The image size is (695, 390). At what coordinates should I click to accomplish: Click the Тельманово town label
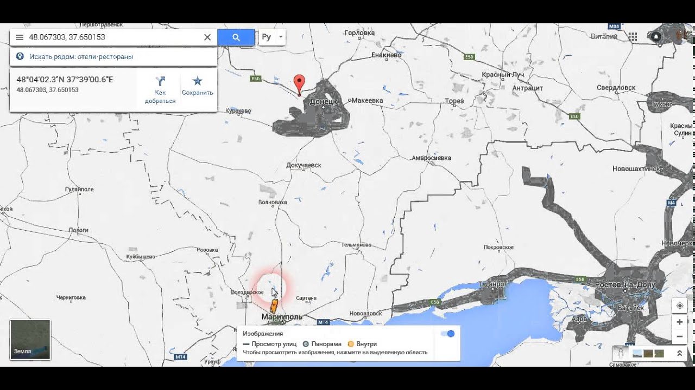pyautogui.click(x=357, y=245)
